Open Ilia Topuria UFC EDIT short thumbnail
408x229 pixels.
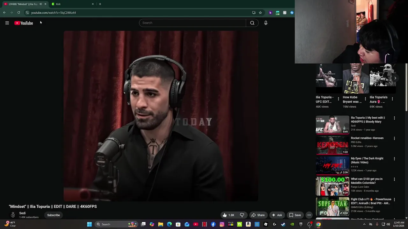pos(329,79)
